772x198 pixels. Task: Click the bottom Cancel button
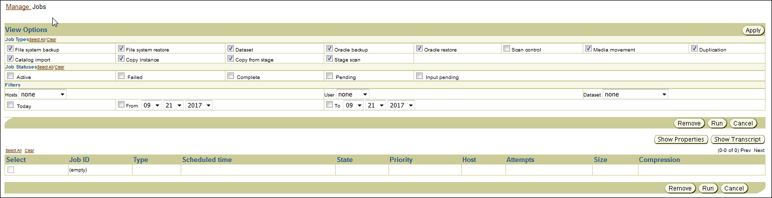pos(734,188)
